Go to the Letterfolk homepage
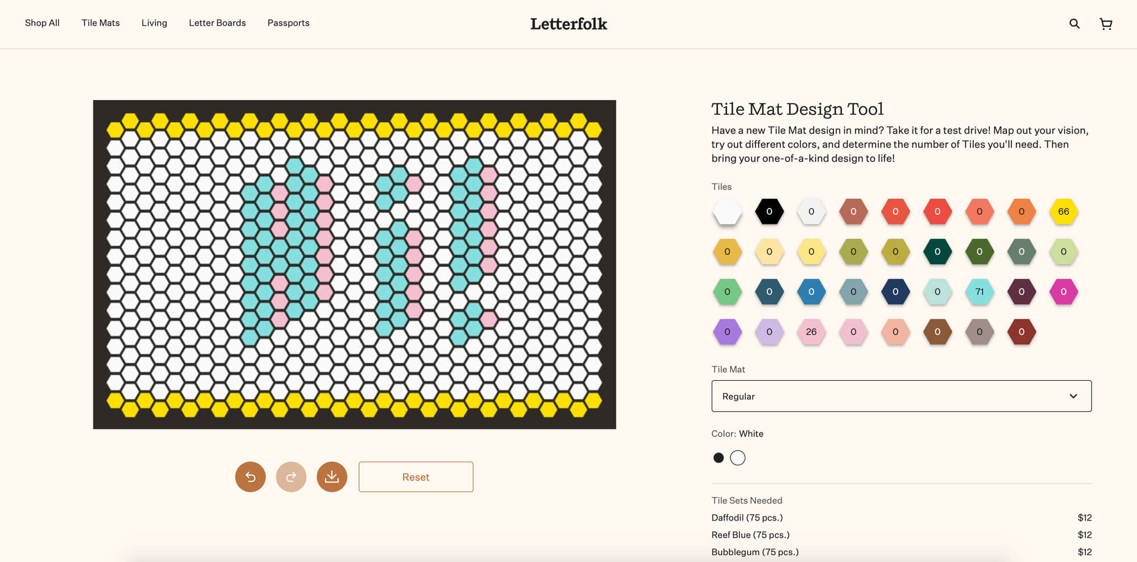Viewport: 1137px width, 562px height. click(568, 24)
